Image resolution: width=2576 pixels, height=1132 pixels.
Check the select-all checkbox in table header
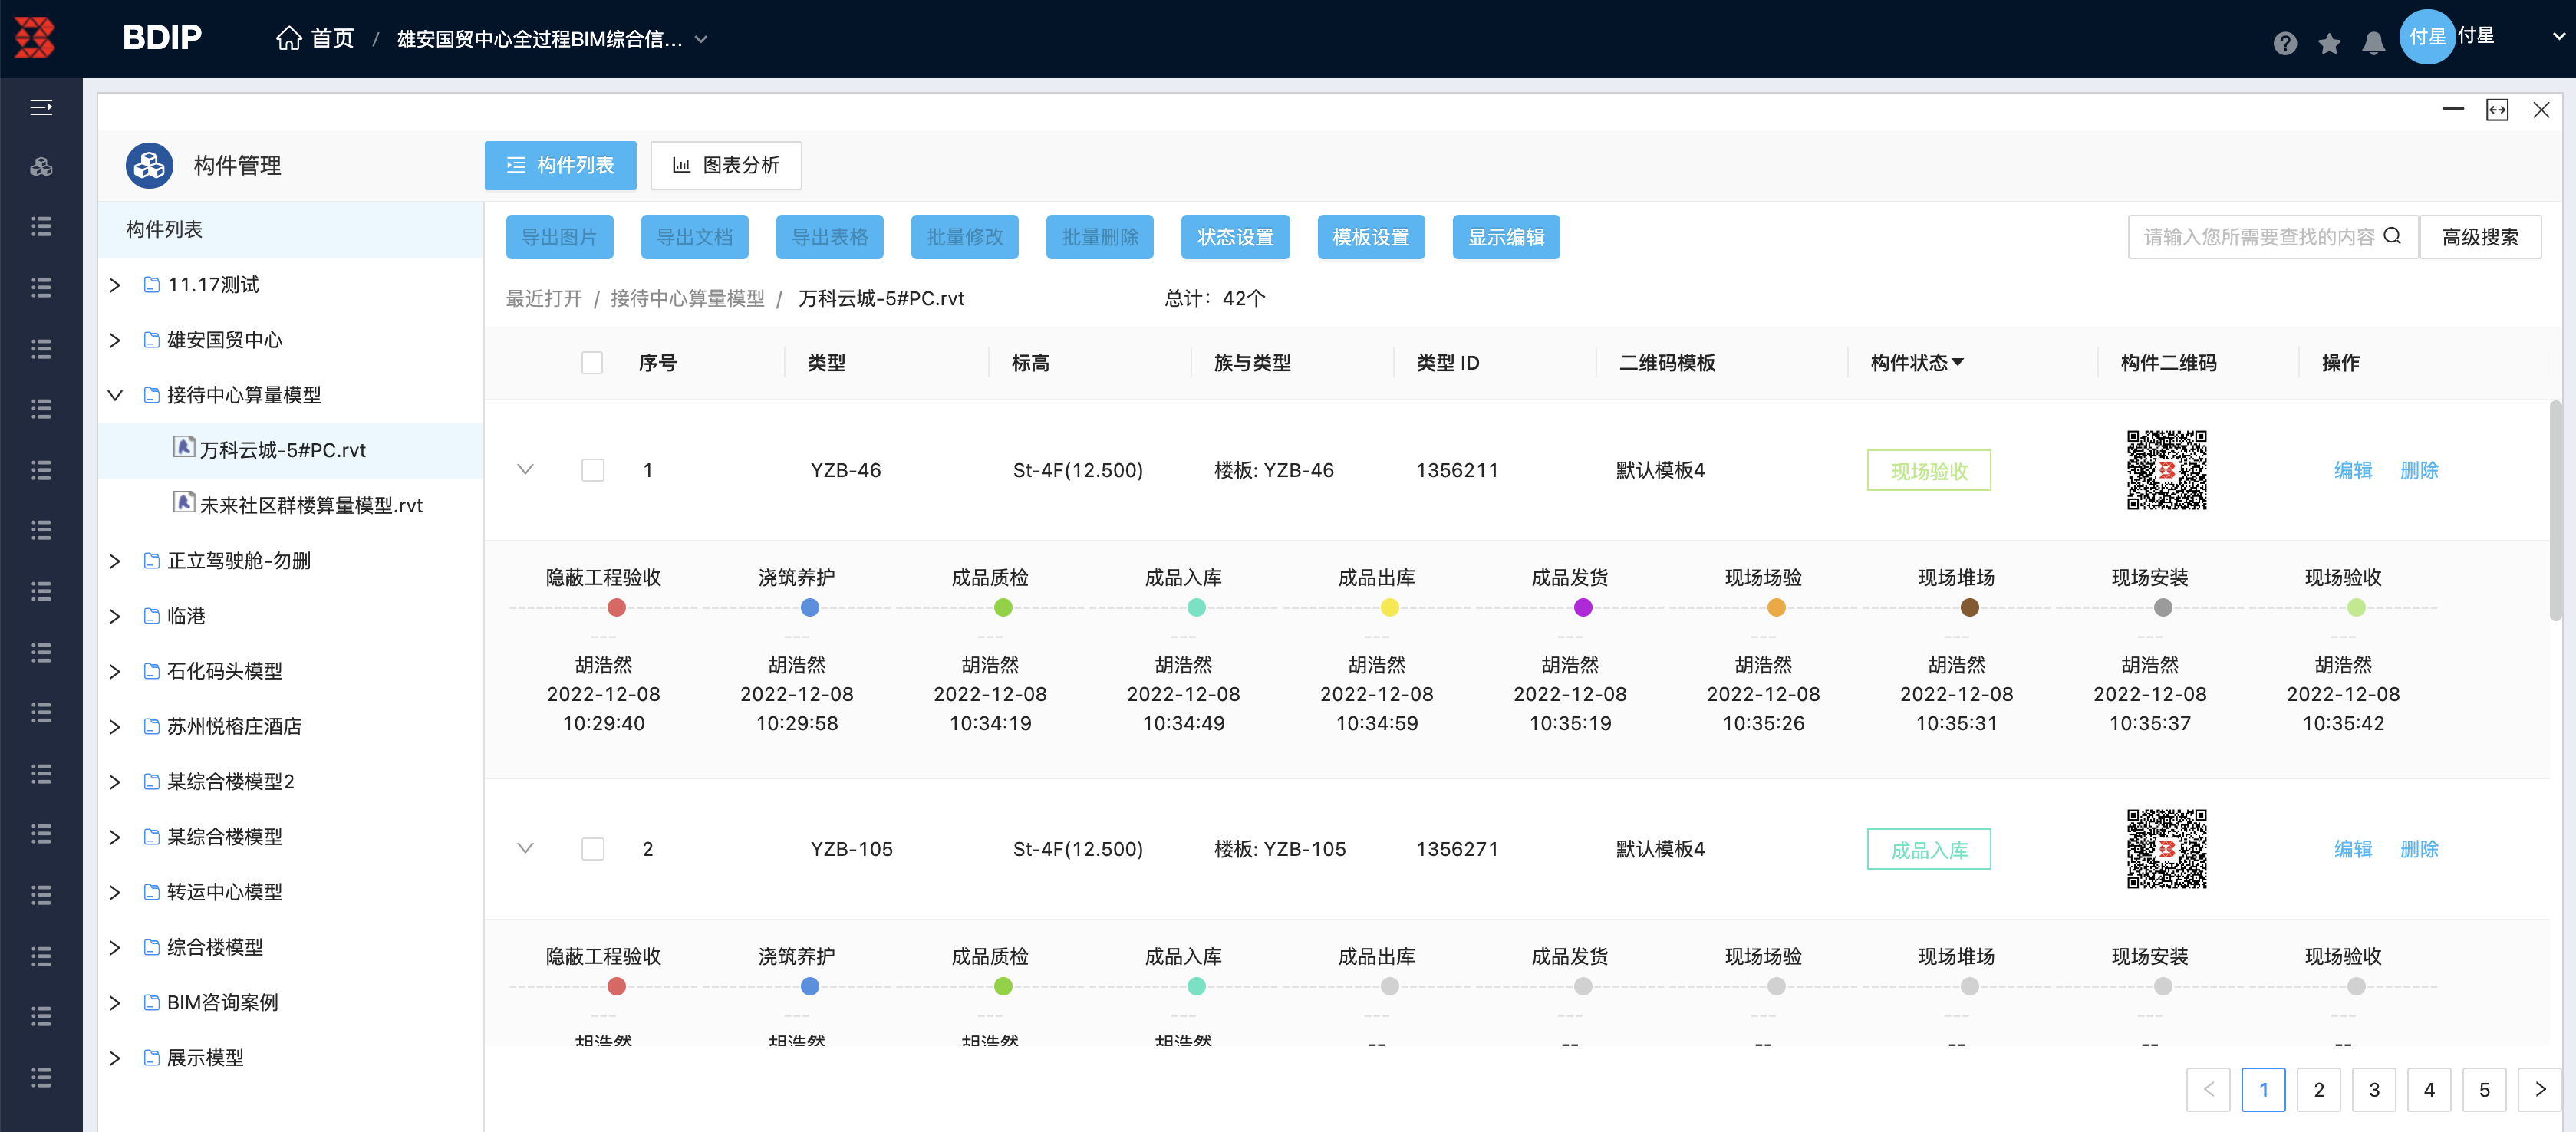592,362
